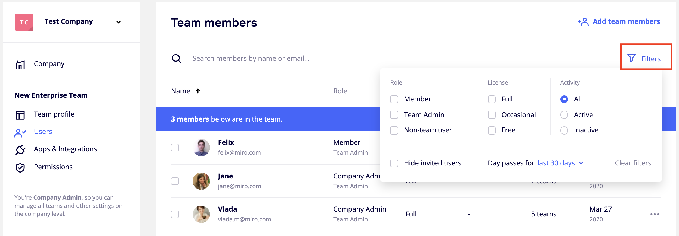679x236 pixels.
Task: Click the Apps & Integrations plug icon
Action: [20, 149]
